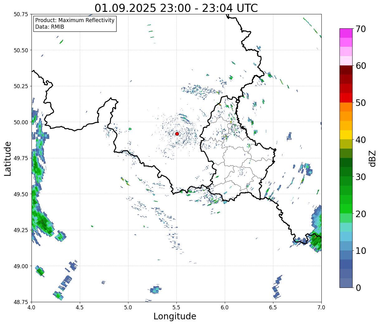Click the "Latitude" axis label
This screenshot has height=324, width=380.
(x=8, y=158)
